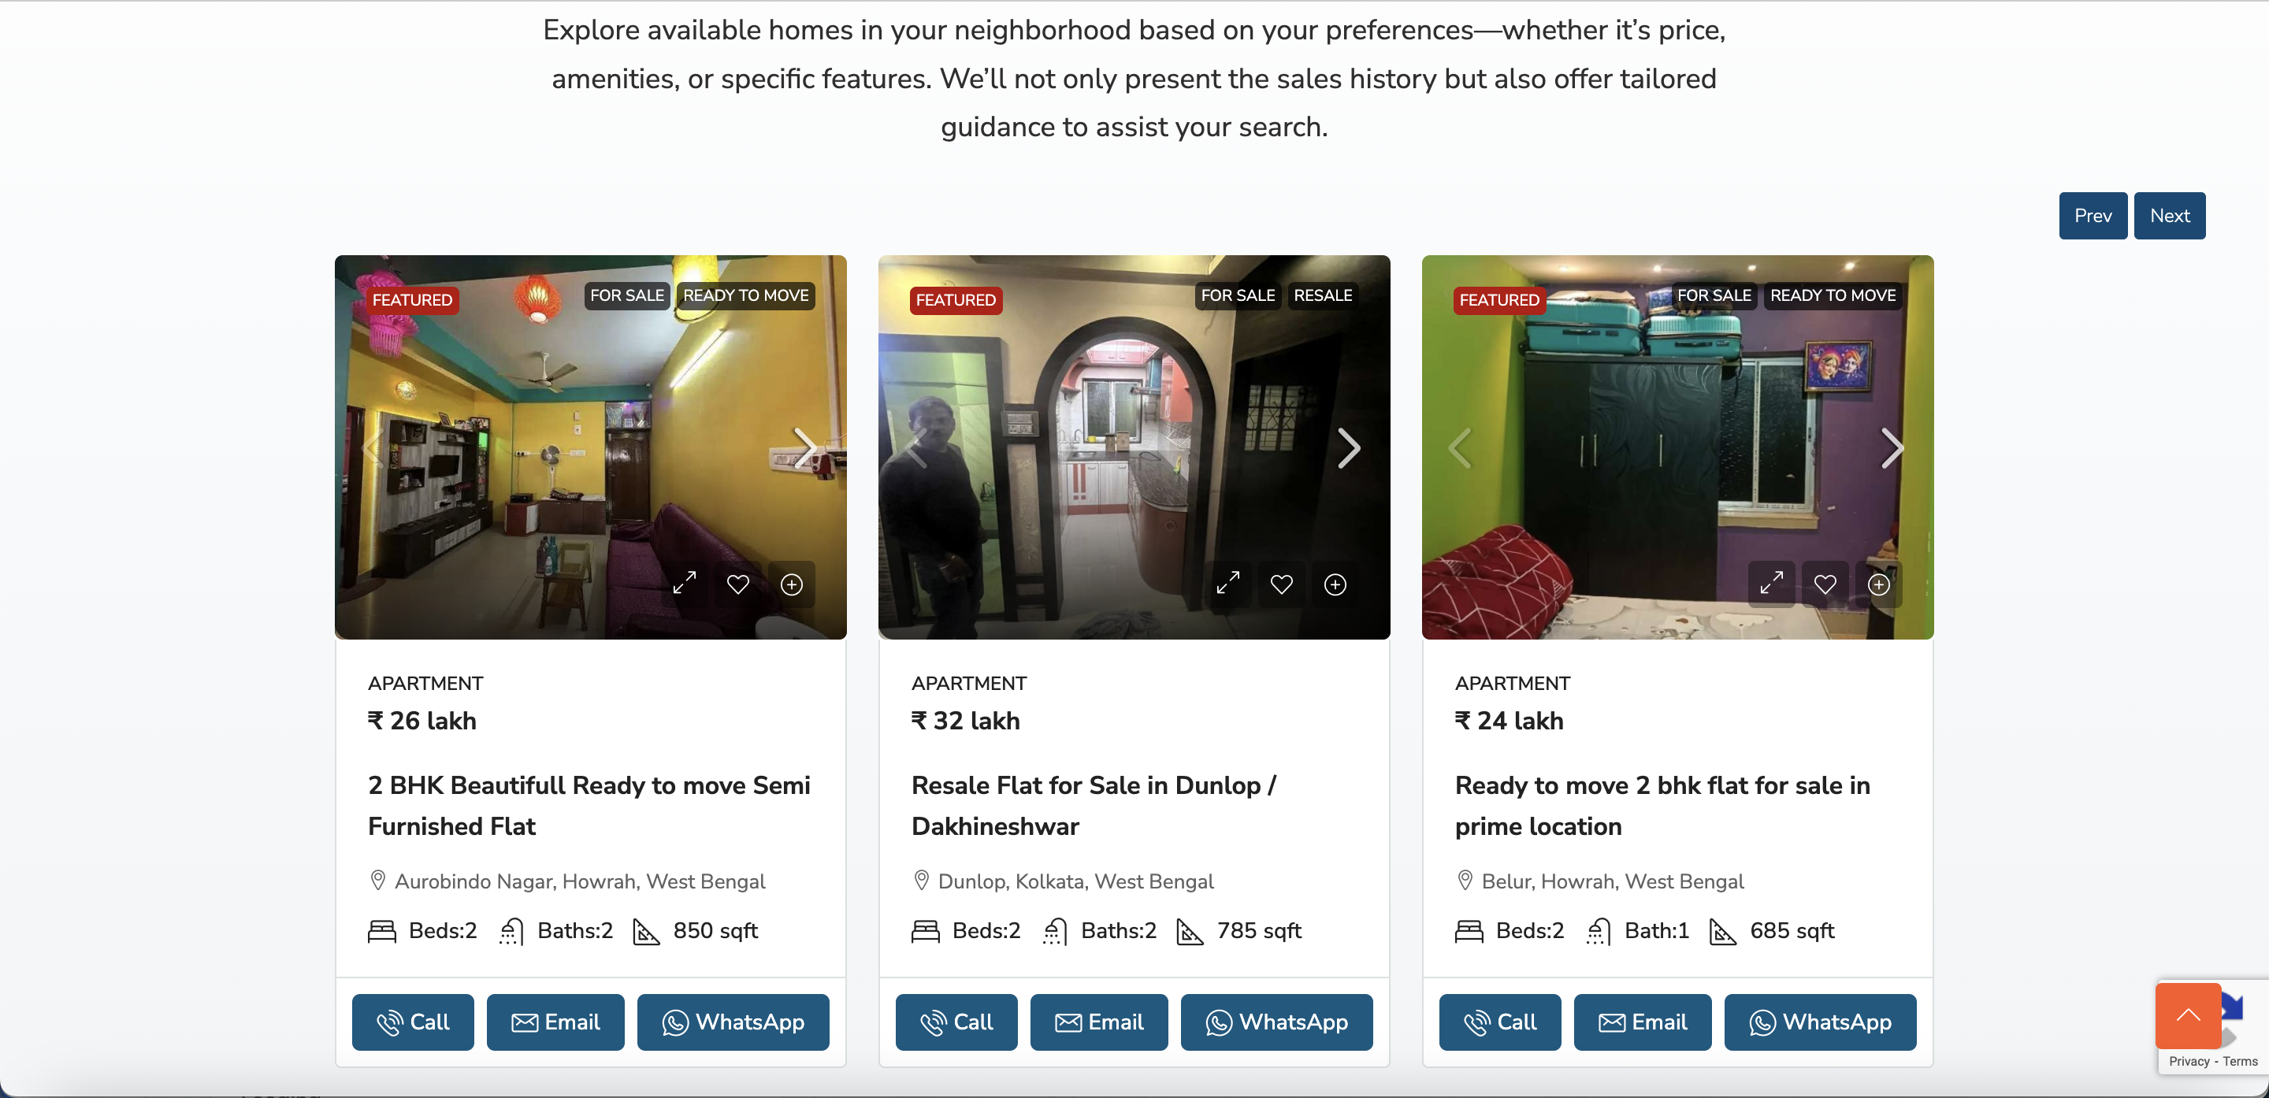This screenshot has width=2269, height=1098.
Task: Click the Next listings button
Action: point(2170,216)
